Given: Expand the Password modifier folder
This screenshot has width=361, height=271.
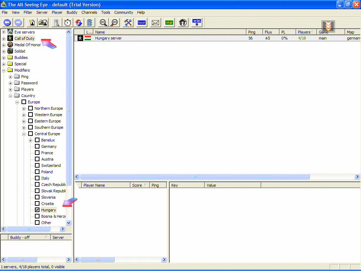Looking at the screenshot, I should pyautogui.click(x=10, y=83).
